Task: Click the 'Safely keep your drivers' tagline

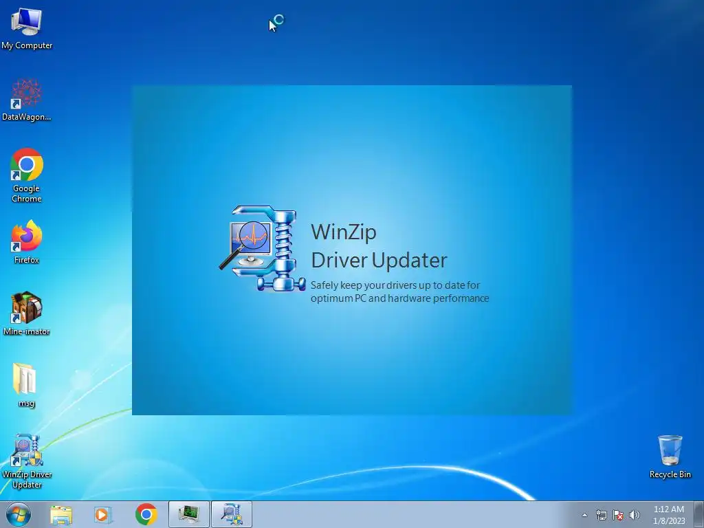Action: coord(399,291)
